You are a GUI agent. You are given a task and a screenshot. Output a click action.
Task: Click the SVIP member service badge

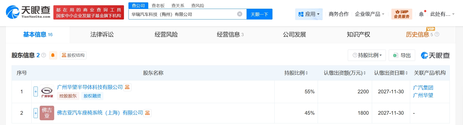401,14
